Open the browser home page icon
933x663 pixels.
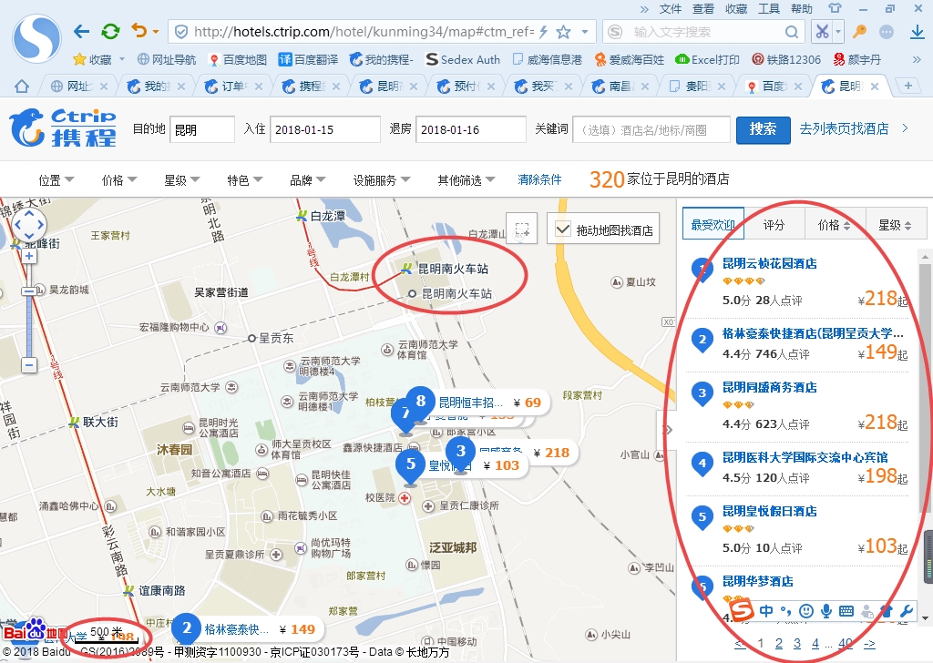point(22,87)
